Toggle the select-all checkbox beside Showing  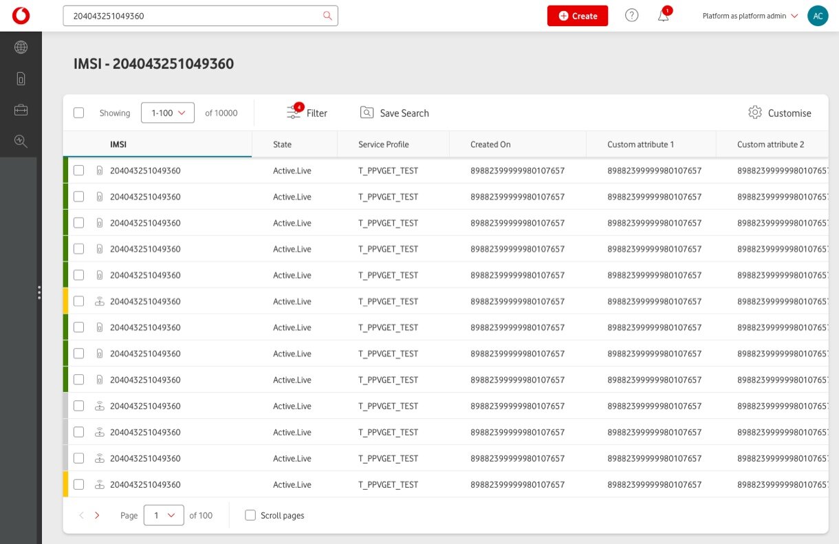pyautogui.click(x=78, y=113)
